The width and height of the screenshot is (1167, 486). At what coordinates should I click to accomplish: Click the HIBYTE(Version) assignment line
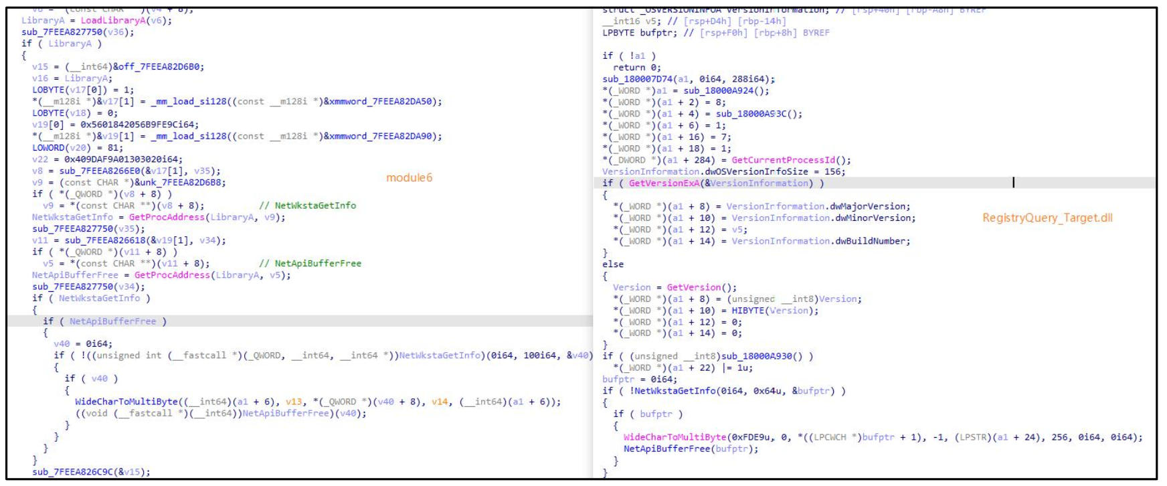coord(716,311)
